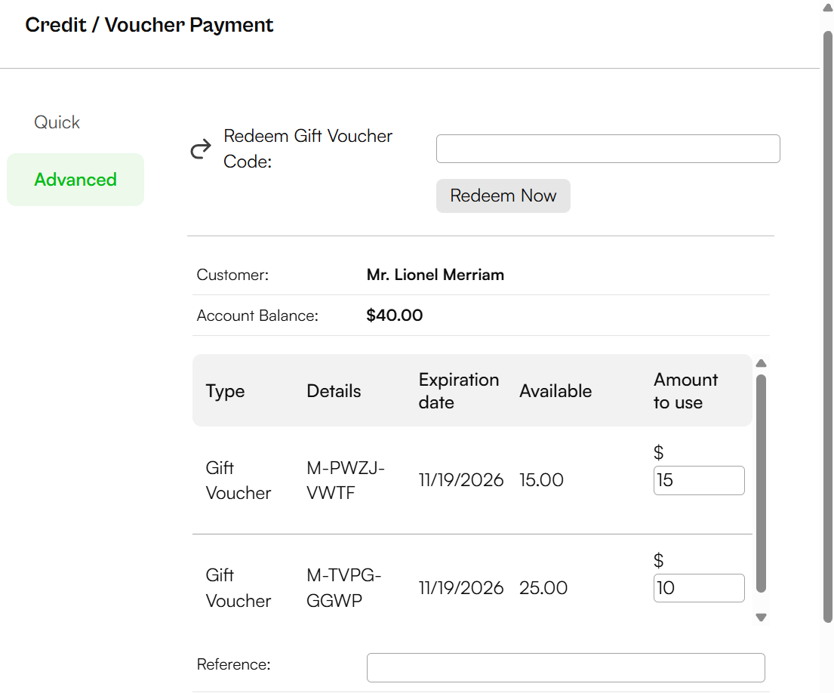Image resolution: width=834 pixels, height=693 pixels.
Task: Click the Details column header
Action: [334, 391]
